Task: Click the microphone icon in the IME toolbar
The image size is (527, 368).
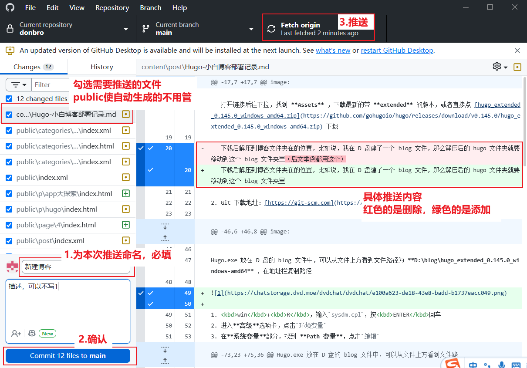Action: [x=502, y=365]
